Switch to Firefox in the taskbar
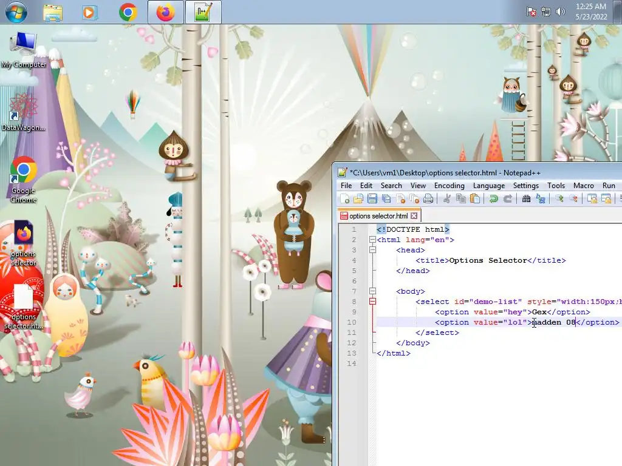Image resolution: width=622 pixels, height=466 pixels. pyautogui.click(x=165, y=12)
